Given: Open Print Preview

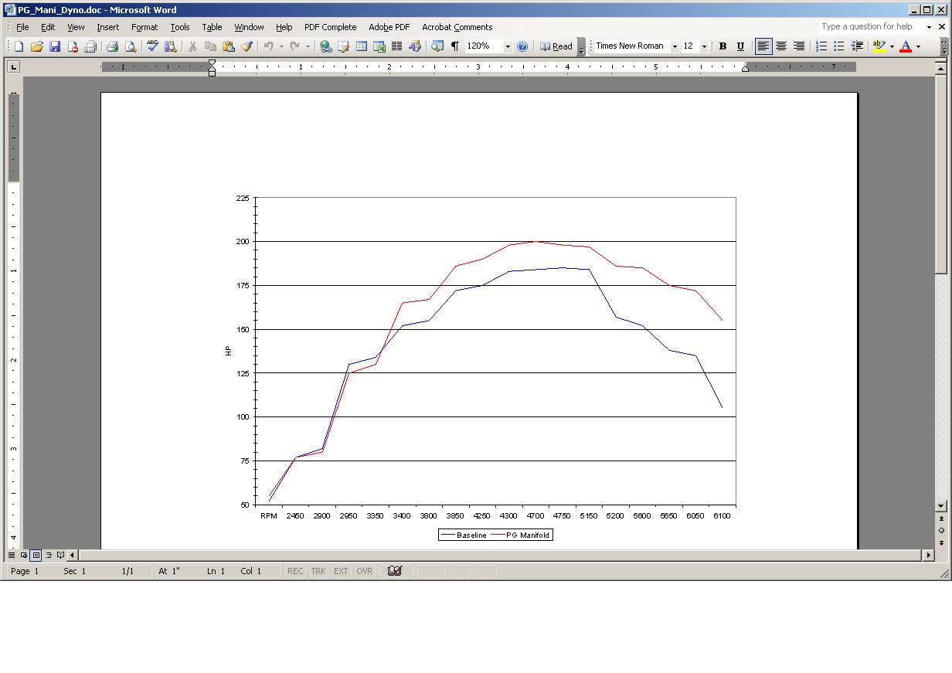Looking at the screenshot, I should click(x=131, y=46).
